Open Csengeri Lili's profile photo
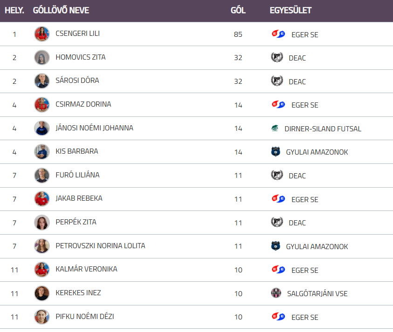Screen dimensions: 393x332 click(42, 34)
